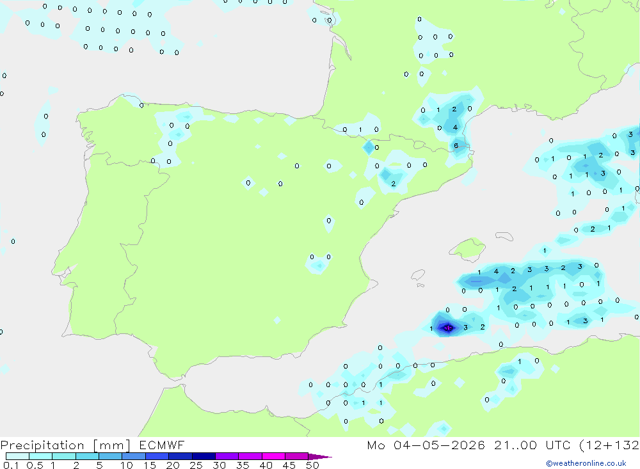Click the Ibiza island outline
The width and height of the screenshot is (640, 469).
pyautogui.click(x=418, y=276)
